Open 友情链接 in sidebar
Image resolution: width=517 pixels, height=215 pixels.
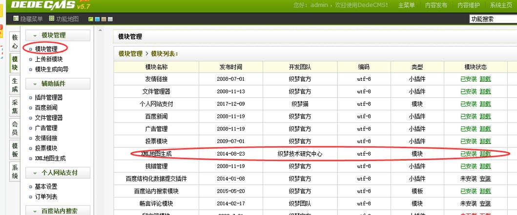click(46, 138)
